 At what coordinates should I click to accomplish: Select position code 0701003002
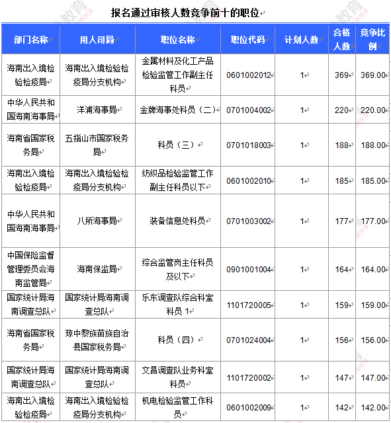tap(248, 221)
